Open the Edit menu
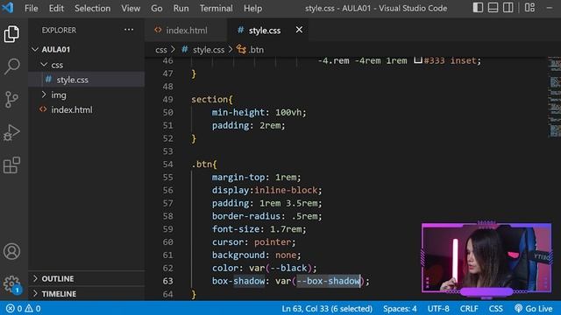Image resolution: width=561 pixels, height=315 pixels. click(56, 8)
